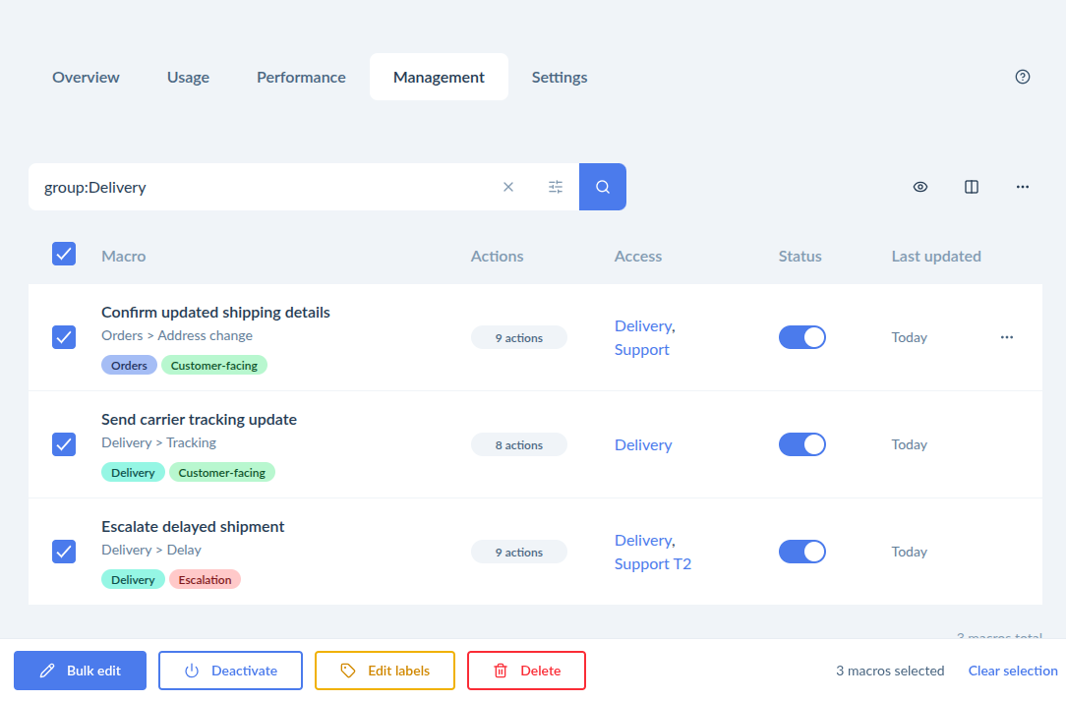Open Delivery, Support access link

[644, 338]
